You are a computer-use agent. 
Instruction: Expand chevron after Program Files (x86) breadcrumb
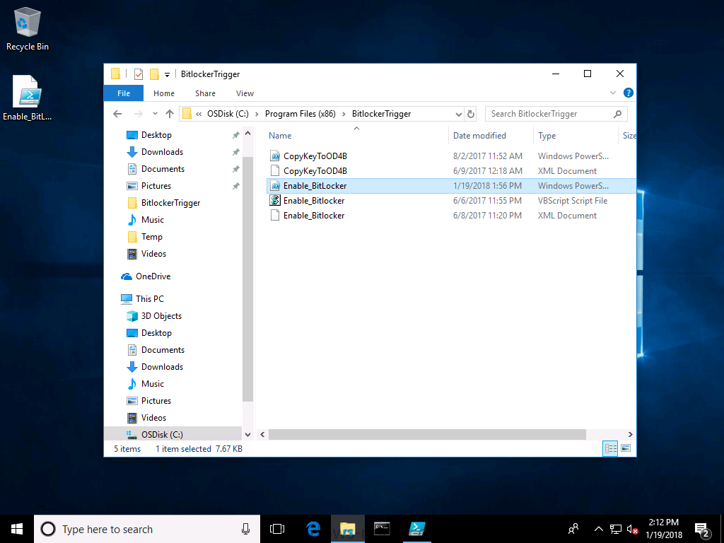coord(344,114)
